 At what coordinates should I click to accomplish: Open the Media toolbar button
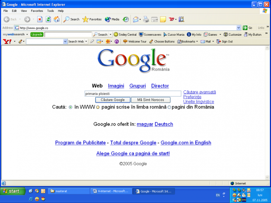(112, 19)
